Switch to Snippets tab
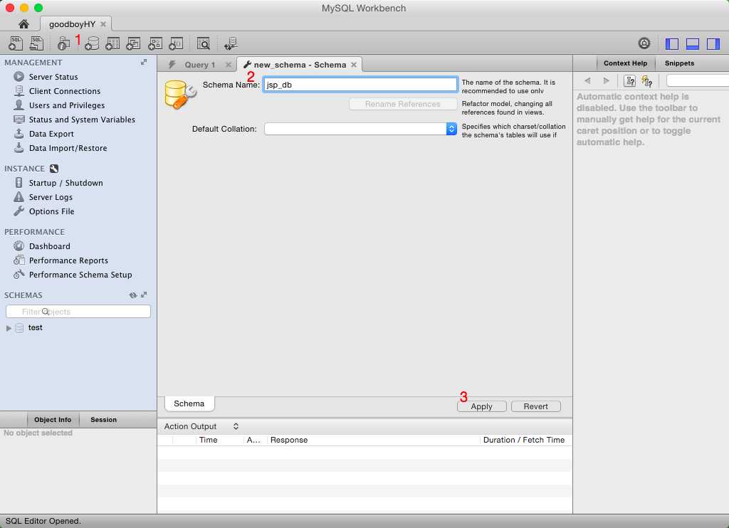The width and height of the screenshot is (729, 528). click(679, 63)
